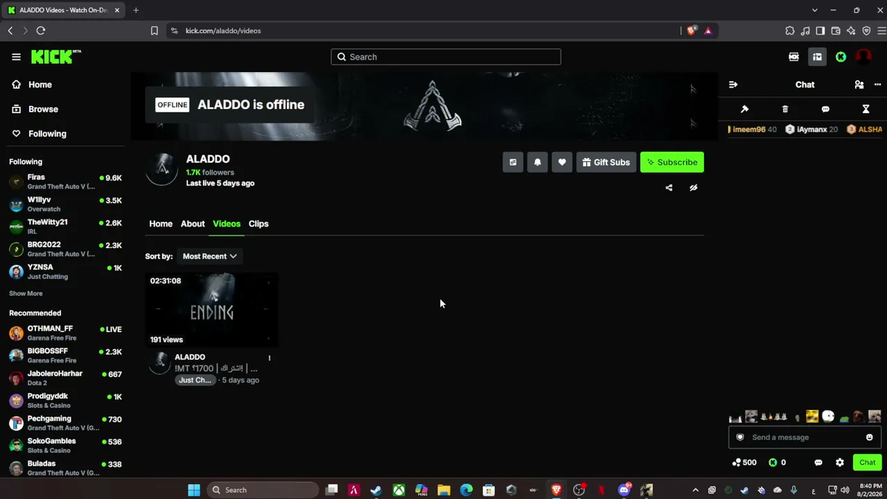887x499 pixels.
Task: Open the treasure chest rewards icon
Action: click(x=817, y=57)
